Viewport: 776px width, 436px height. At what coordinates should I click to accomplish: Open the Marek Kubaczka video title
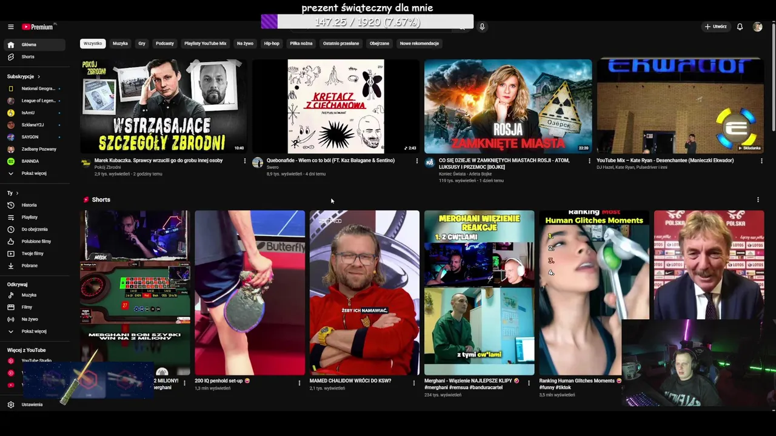point(158,160)
